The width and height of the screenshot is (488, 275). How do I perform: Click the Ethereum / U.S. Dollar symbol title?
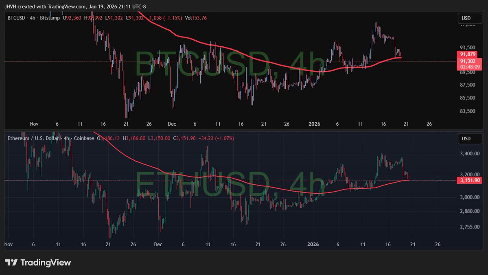point(51,138)
